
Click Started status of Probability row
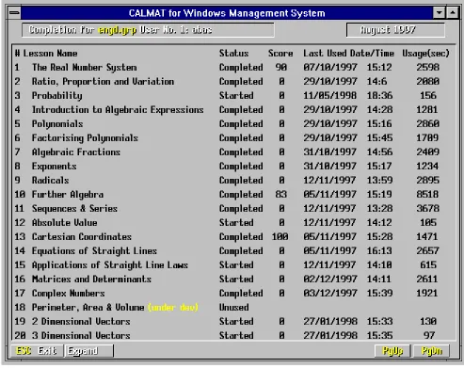pos(236,96)
